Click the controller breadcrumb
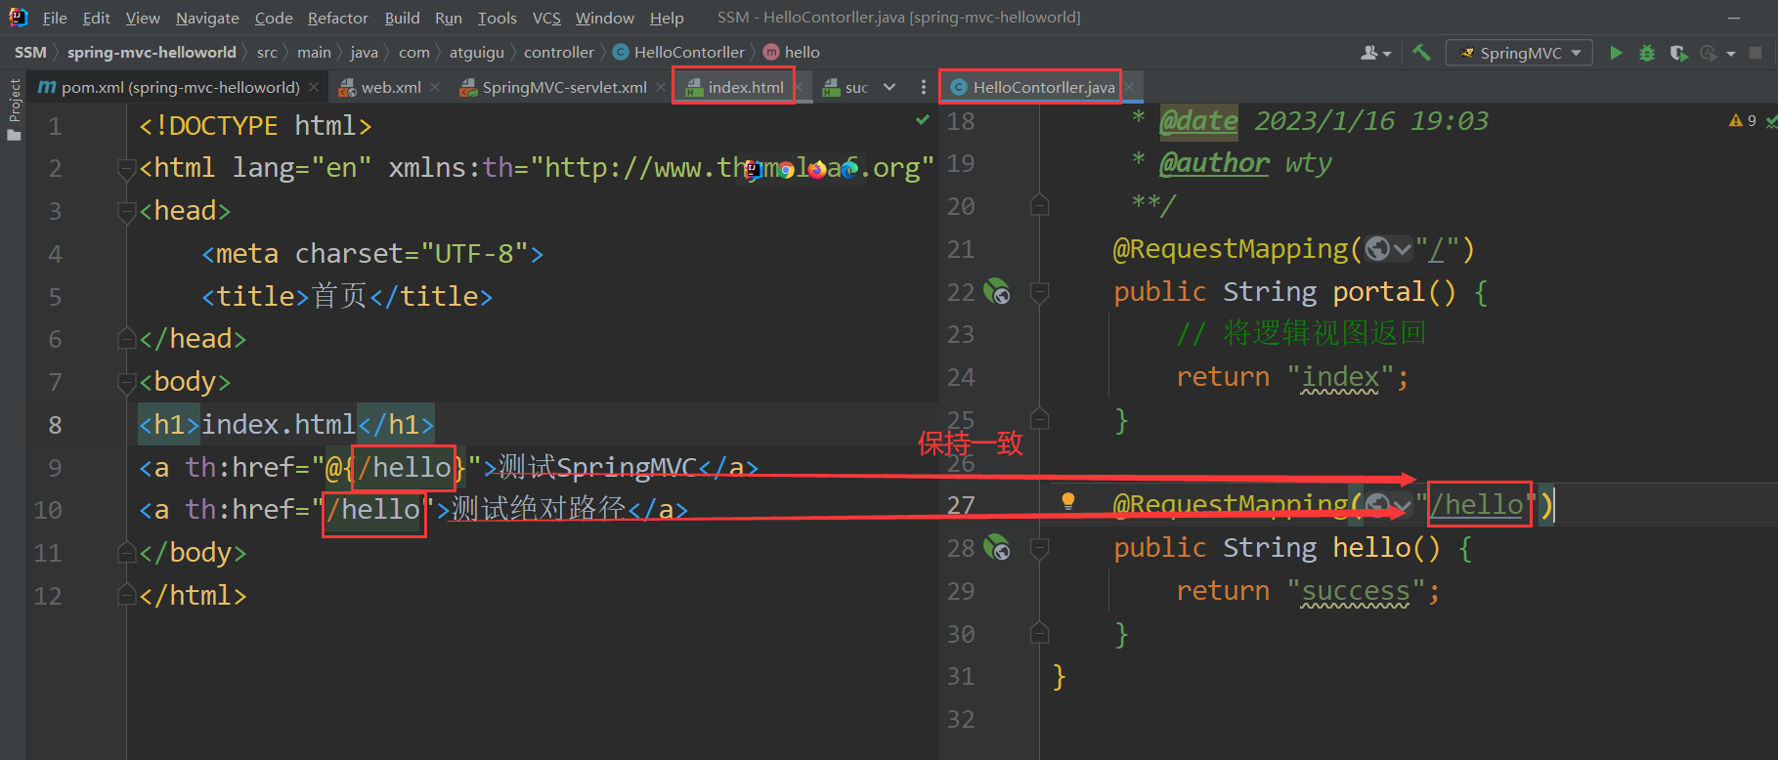Screen dimensions: 1778x760 click(559, 52)
